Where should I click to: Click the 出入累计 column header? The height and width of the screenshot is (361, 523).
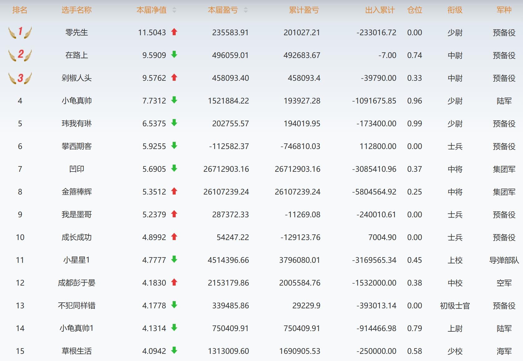coord(380,10)
